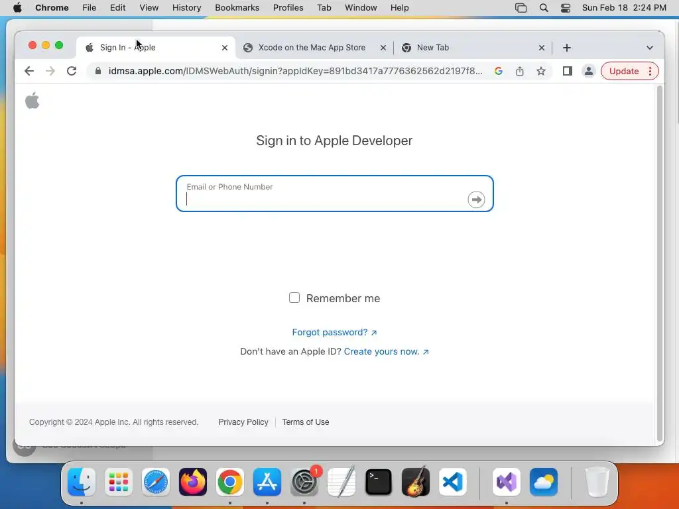Open a new tab with the plus button
The height and width of the screenshot is (509, 679).
tap(567, 48)
